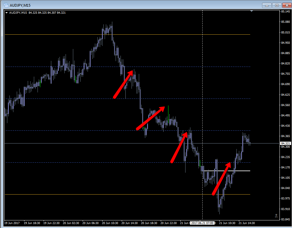Select the current price label 84.321
Image resolution: width=292 pixels, height=228 pixels.
pos(285,143)
